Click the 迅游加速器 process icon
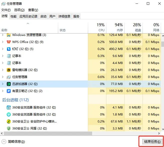164x147 pixels. point(9,84)
